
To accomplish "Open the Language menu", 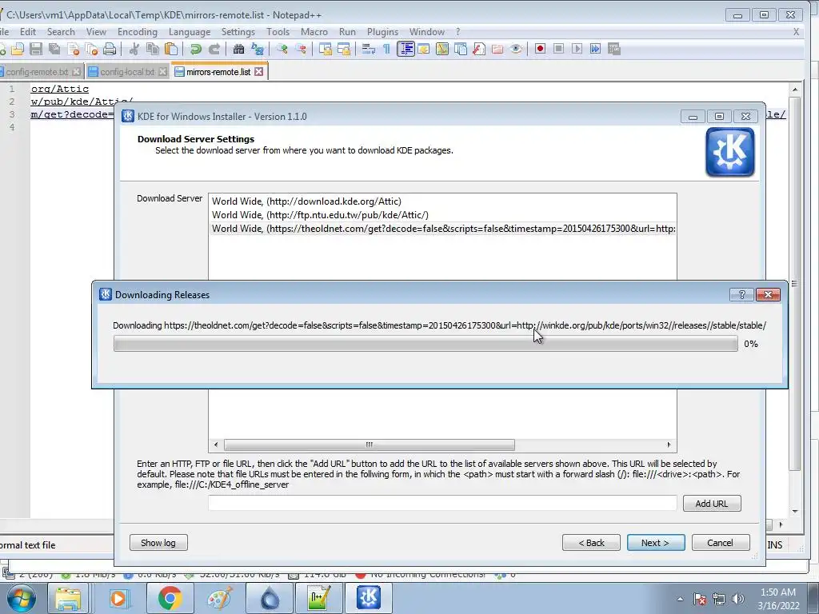I will (x=189, y=32).
